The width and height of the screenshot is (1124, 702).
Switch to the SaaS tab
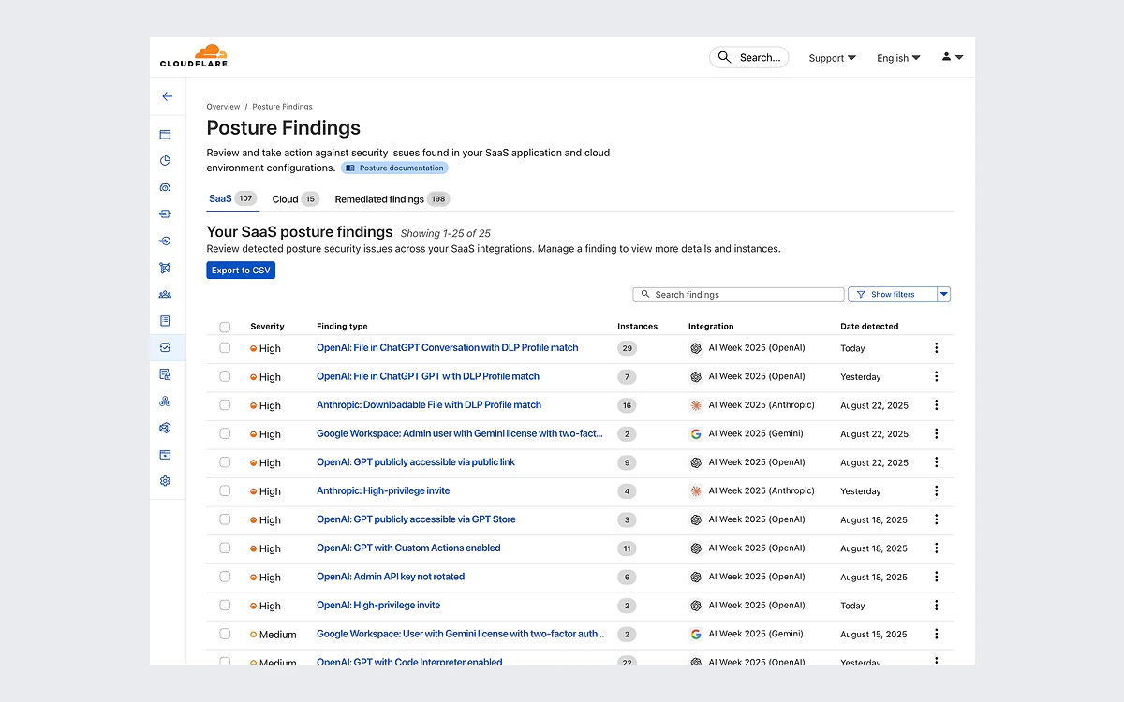(x=232, y=198)
